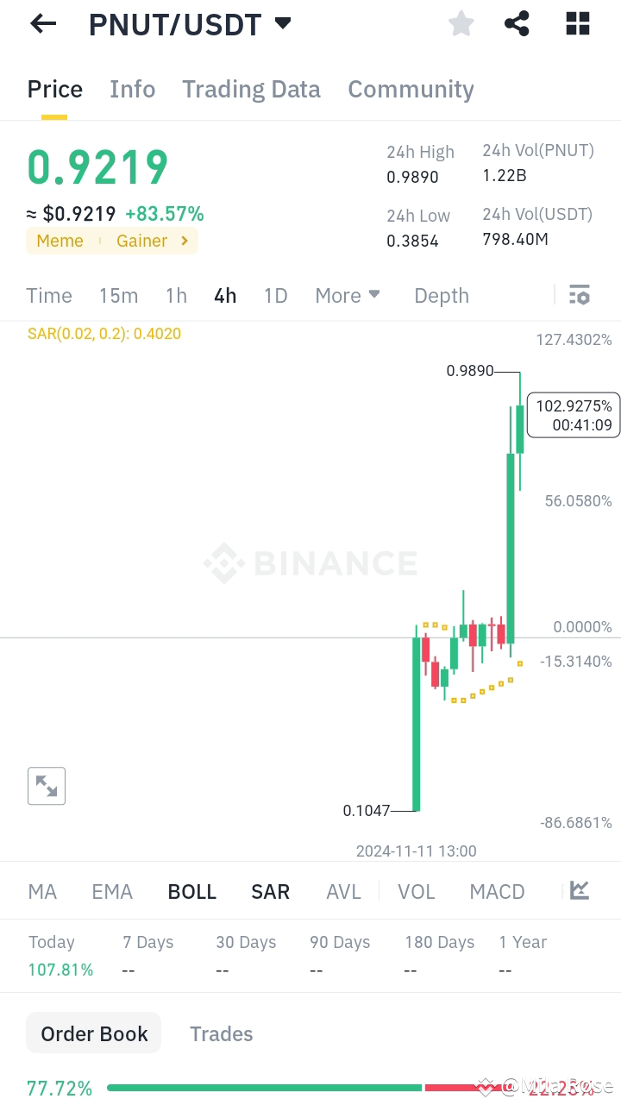This screenshot has height=1105, width=621.
Task: Toggle the SAR indicator off
Action: [270, 891]
